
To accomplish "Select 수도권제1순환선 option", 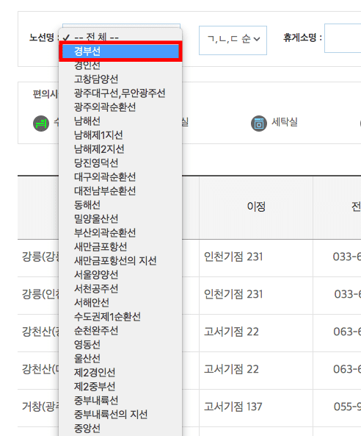I will click(x=120, y=317).
